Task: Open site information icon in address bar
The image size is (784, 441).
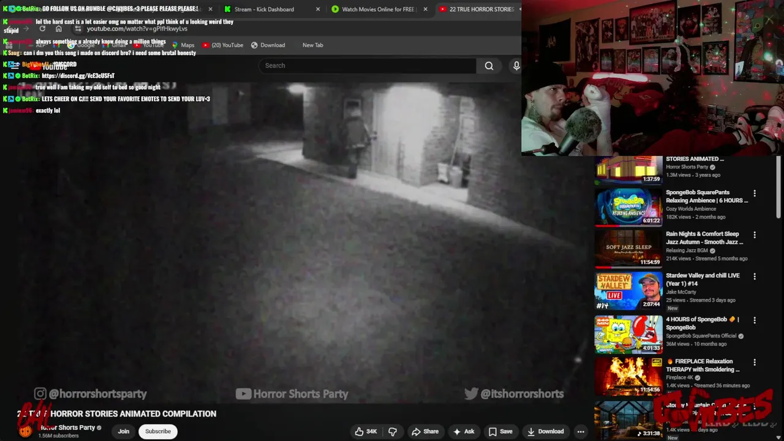Action: click(77, 29)
